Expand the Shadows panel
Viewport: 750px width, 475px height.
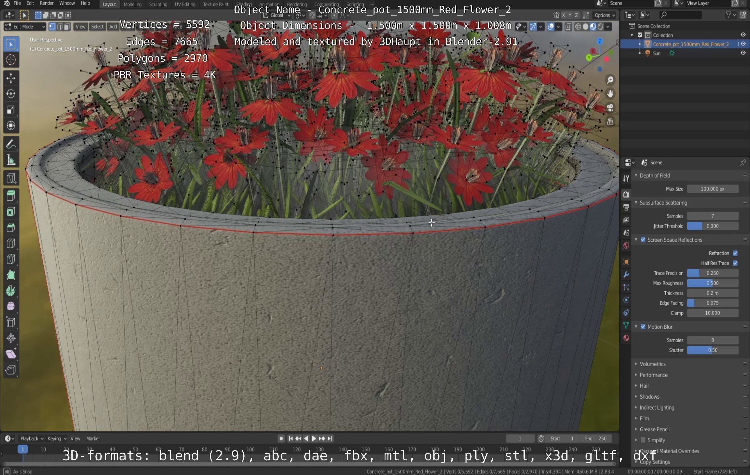[x=649, y=397]
